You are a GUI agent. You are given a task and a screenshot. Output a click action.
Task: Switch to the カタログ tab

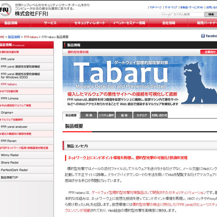pos(142,115)
